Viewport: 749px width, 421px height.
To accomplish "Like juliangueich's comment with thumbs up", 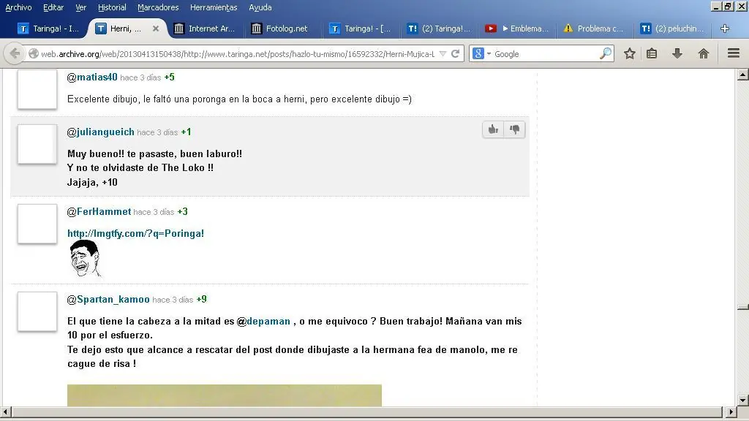I will (x=493, y=129).
